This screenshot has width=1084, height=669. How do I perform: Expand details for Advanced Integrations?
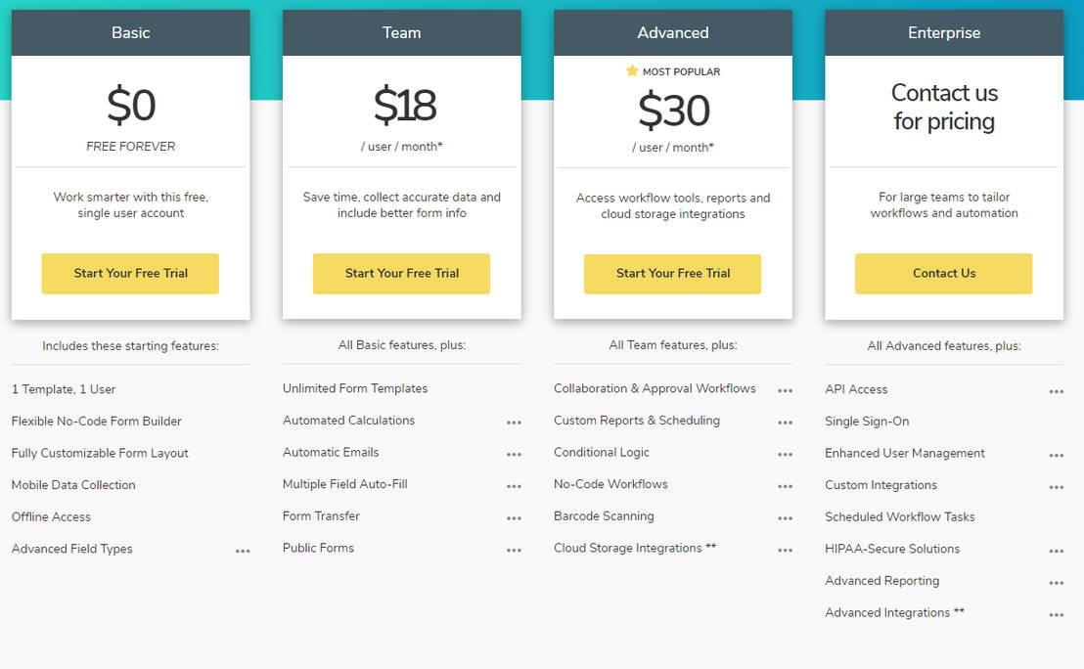1056,614
